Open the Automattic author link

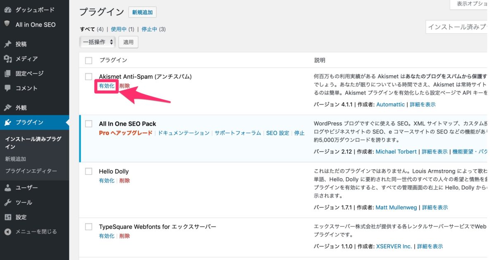[391, 105]
